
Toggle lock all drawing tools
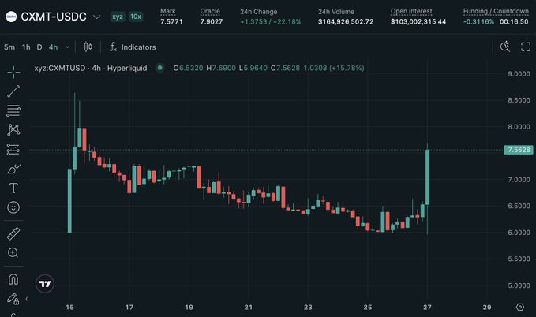tap(13, 299)
